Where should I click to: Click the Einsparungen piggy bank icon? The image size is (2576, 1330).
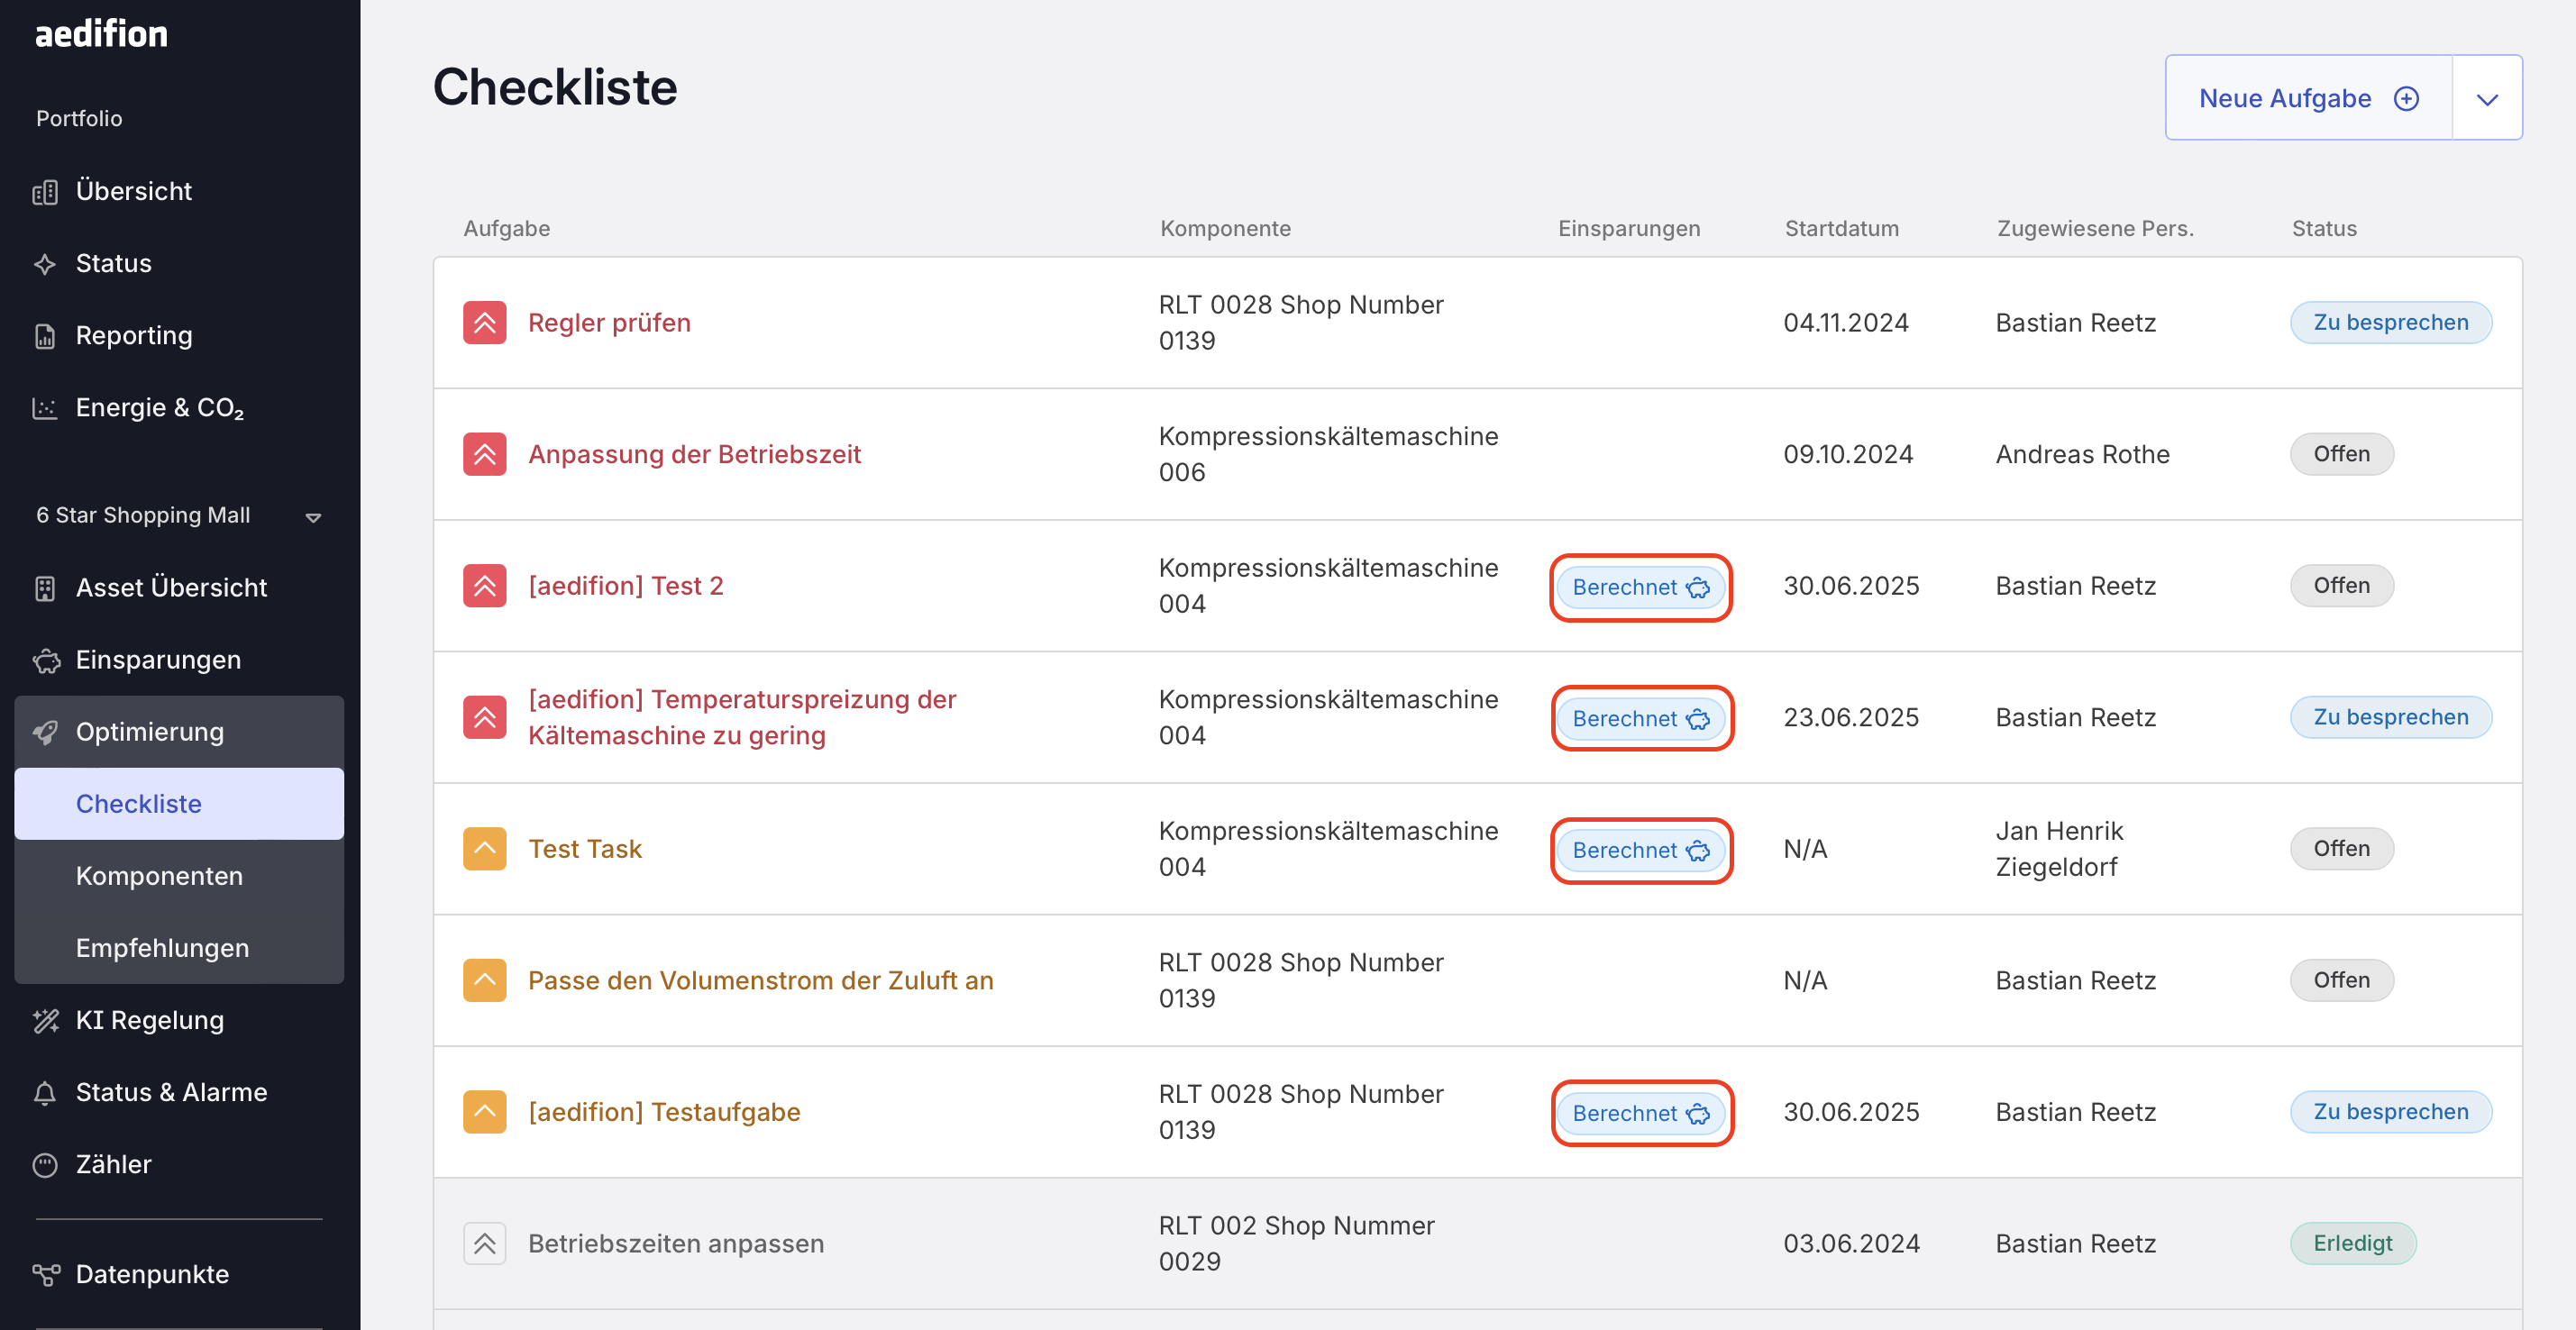(45, 660)
